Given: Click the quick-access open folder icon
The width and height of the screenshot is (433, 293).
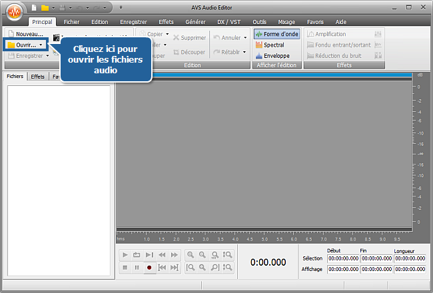Looking at the screenshot, I should coord(45,8).
